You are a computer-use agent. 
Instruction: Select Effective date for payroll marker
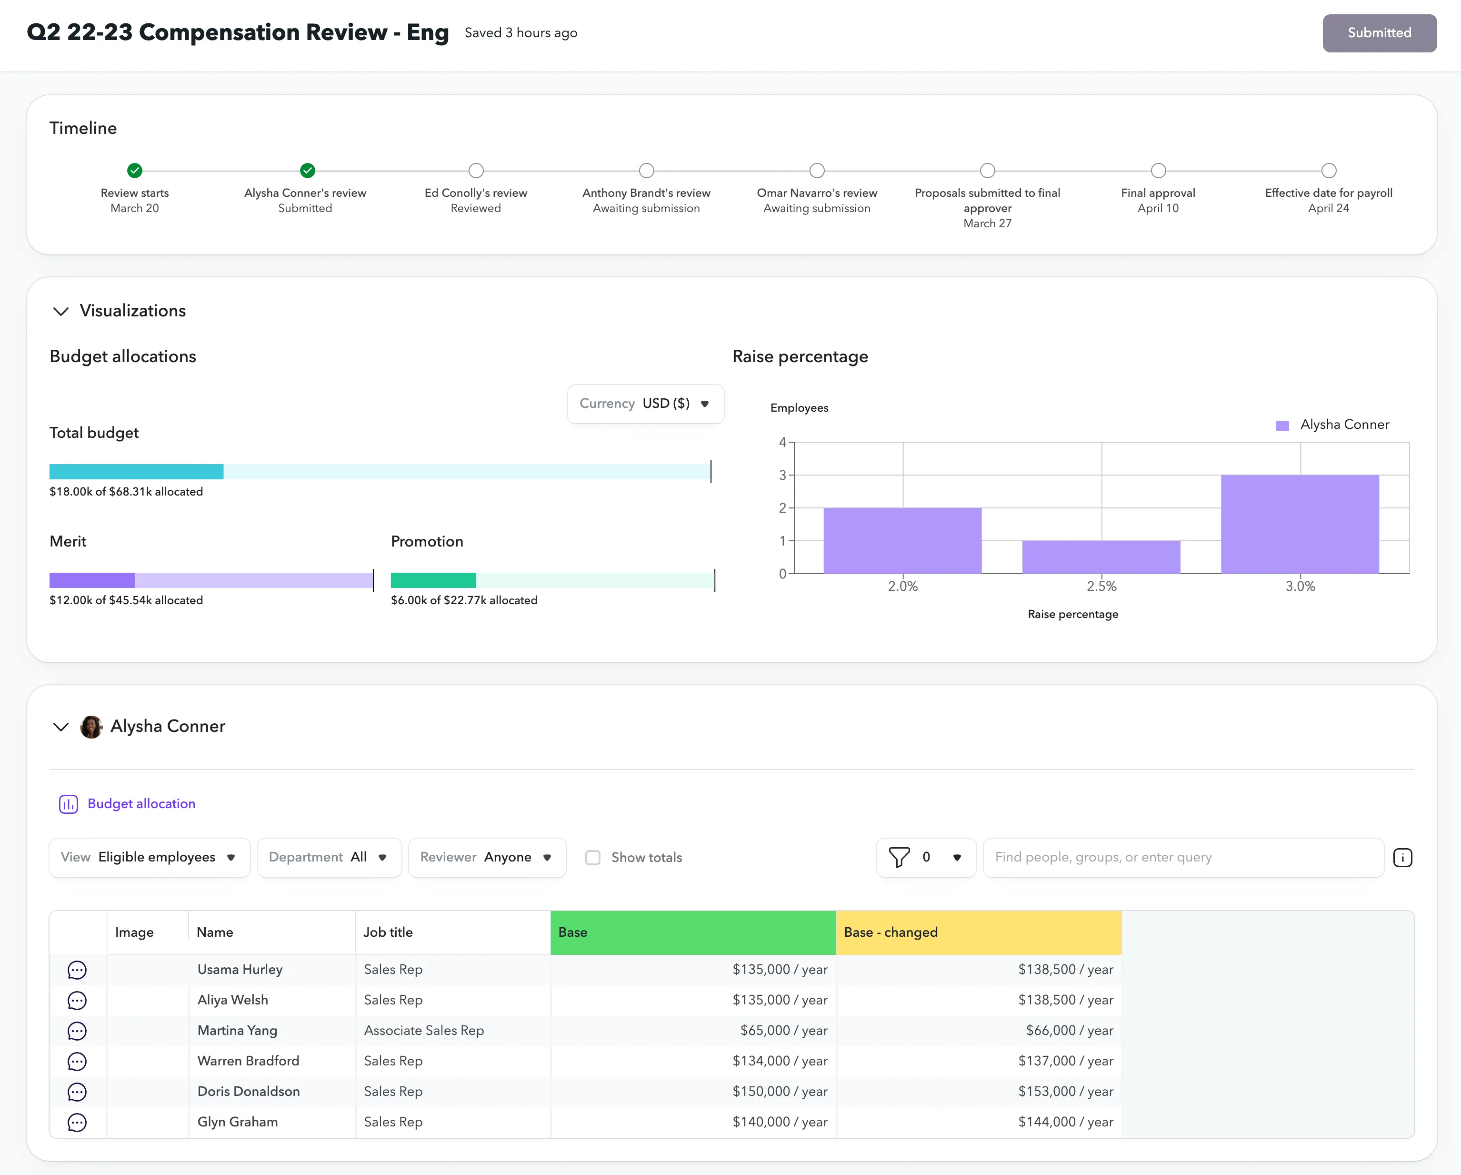(1329, 170)
